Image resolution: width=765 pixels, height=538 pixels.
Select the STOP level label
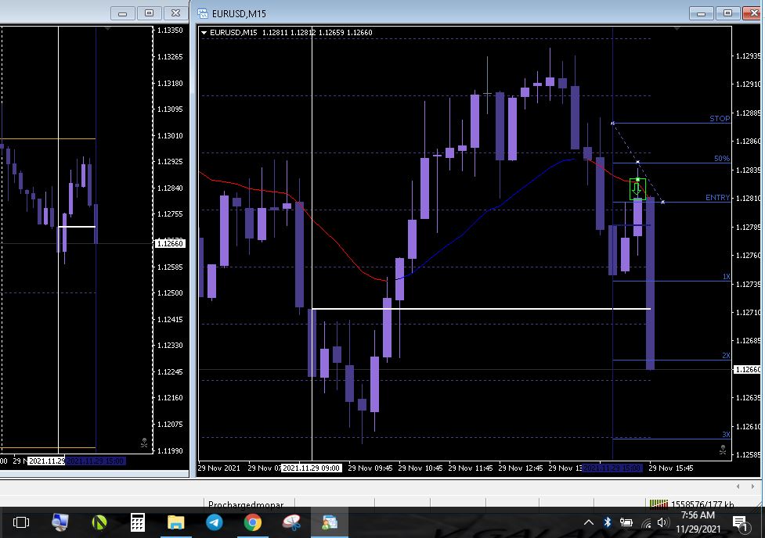[x=720, y=118]
